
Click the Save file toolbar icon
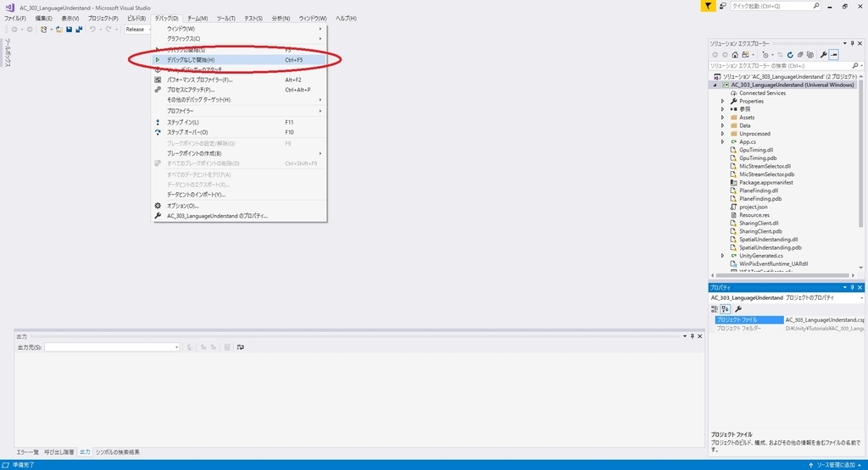(x=70, y=30)
